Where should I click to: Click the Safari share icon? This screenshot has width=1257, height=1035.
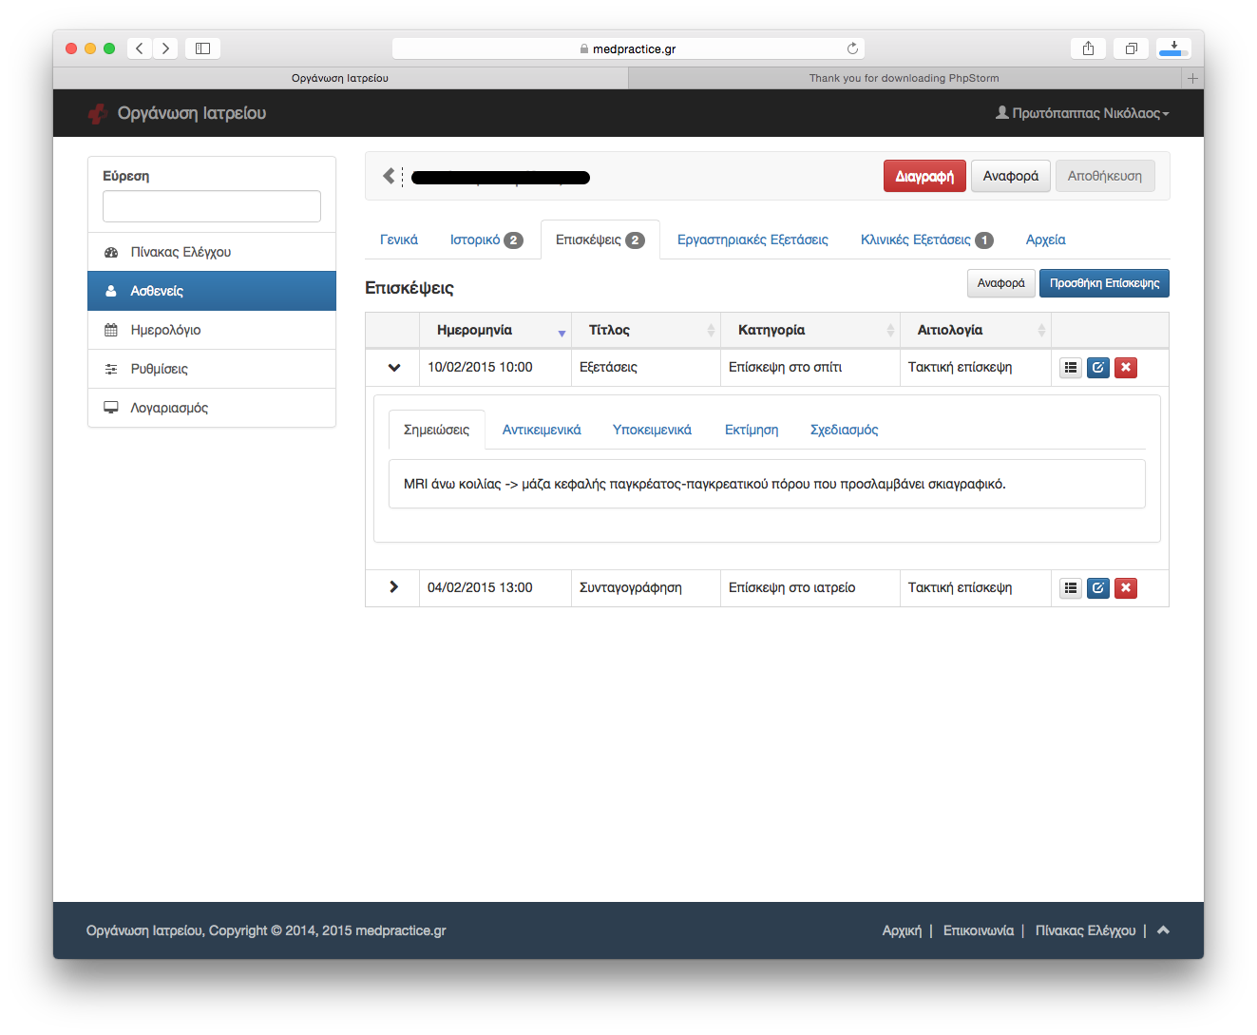[x=1088, y=48]
